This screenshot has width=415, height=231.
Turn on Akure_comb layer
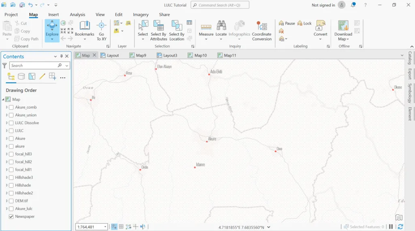click(11, 107)
